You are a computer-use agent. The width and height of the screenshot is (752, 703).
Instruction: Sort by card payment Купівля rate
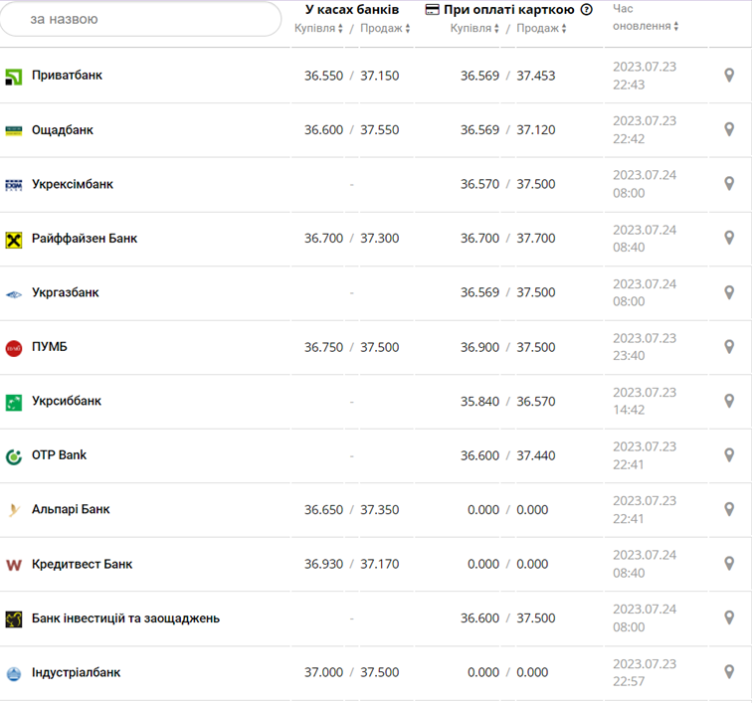pyautogui.click(x=474, y=29)
